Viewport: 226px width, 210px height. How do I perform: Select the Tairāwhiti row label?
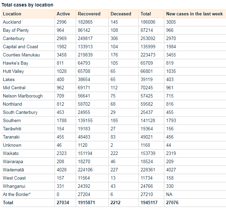[x=12, y=129]
